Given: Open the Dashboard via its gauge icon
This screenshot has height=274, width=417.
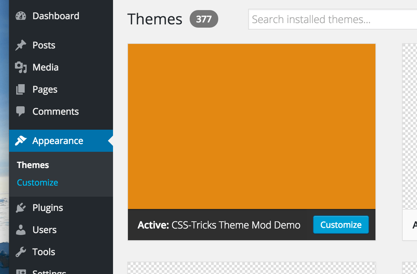Looking at the screenshot, I should [21, 16].
